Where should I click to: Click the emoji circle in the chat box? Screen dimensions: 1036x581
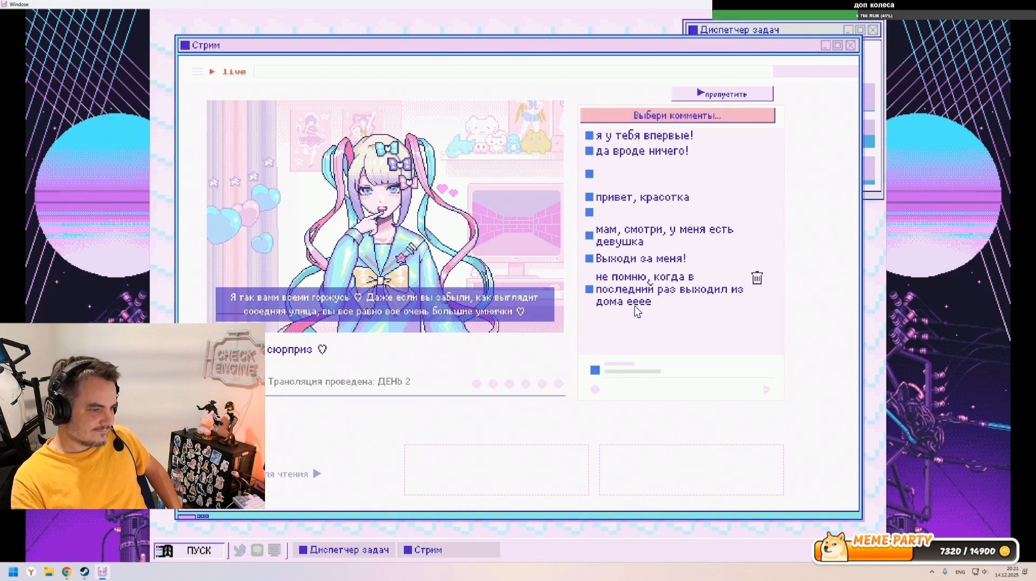[595, 390]
